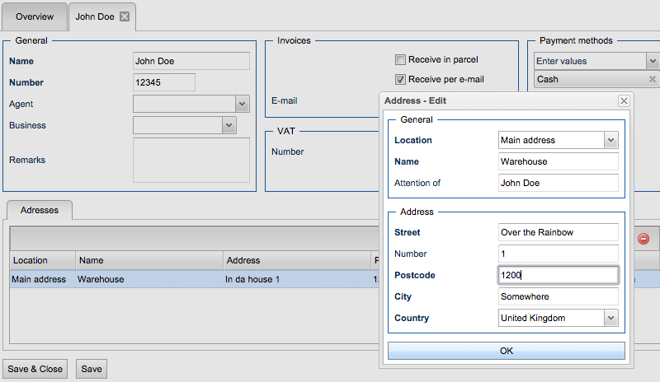Open the Business dropdown list

pos(229,125)
